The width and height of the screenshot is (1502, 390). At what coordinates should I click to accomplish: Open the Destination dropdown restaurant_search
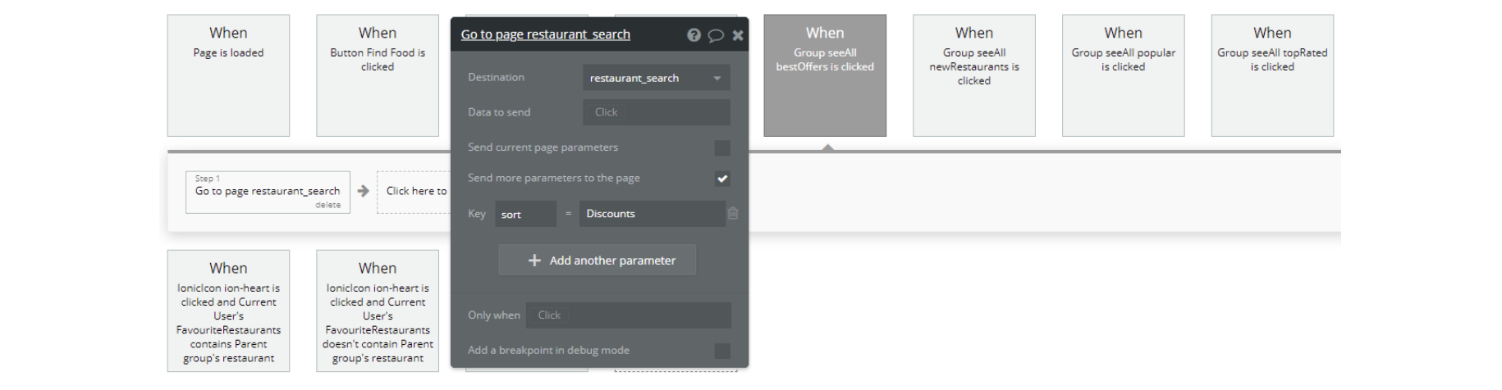click(656, 78)
